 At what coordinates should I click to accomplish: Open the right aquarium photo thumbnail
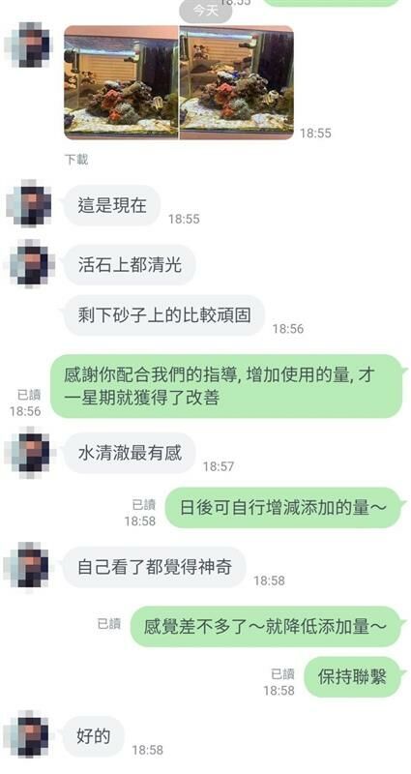pos(236,82)
